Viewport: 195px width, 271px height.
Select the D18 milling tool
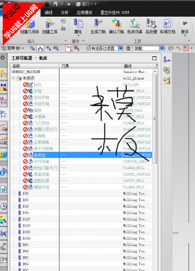point(25,207)
